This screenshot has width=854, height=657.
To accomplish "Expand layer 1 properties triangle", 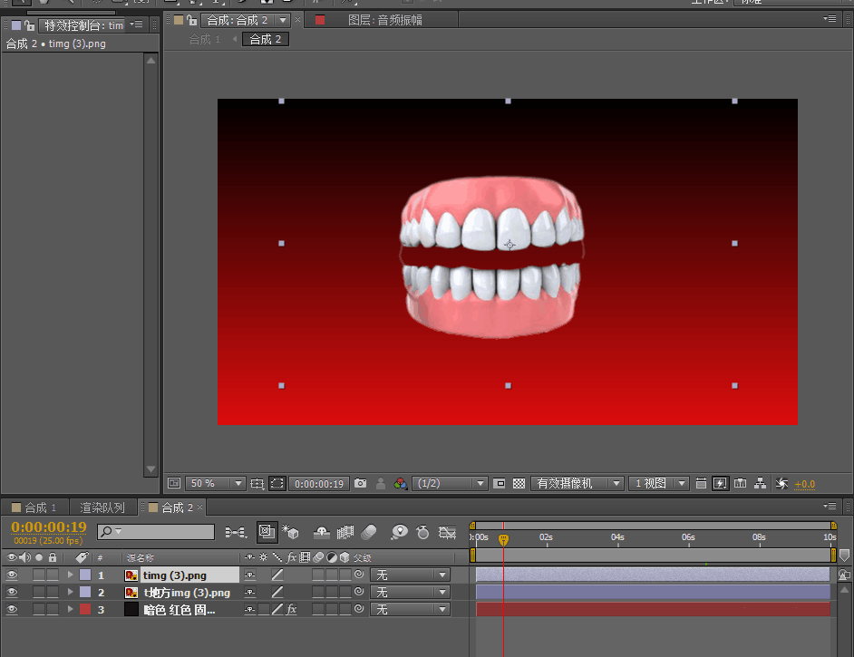I will pyautogui.click(x=71, y=575).
